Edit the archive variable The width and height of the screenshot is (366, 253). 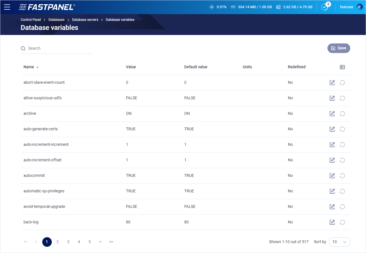332,114
